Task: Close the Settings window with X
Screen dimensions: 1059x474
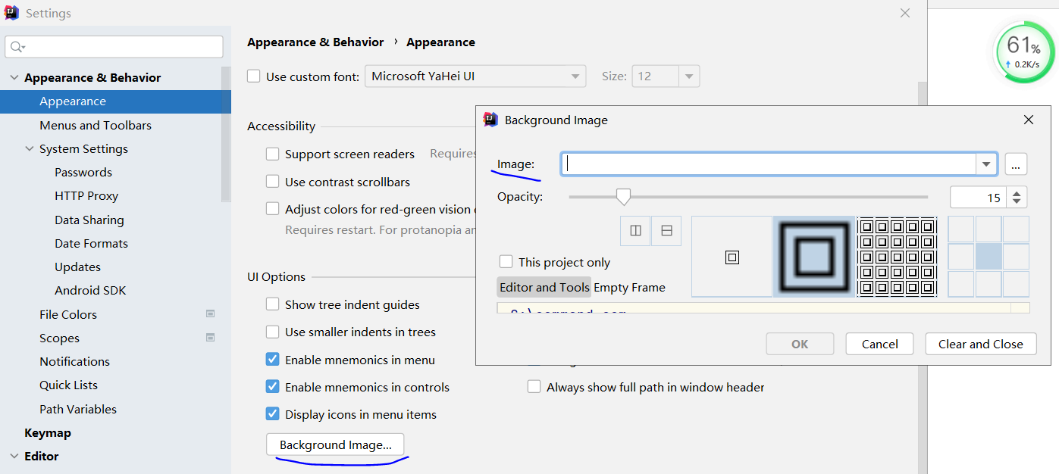Action: point(904,13)
